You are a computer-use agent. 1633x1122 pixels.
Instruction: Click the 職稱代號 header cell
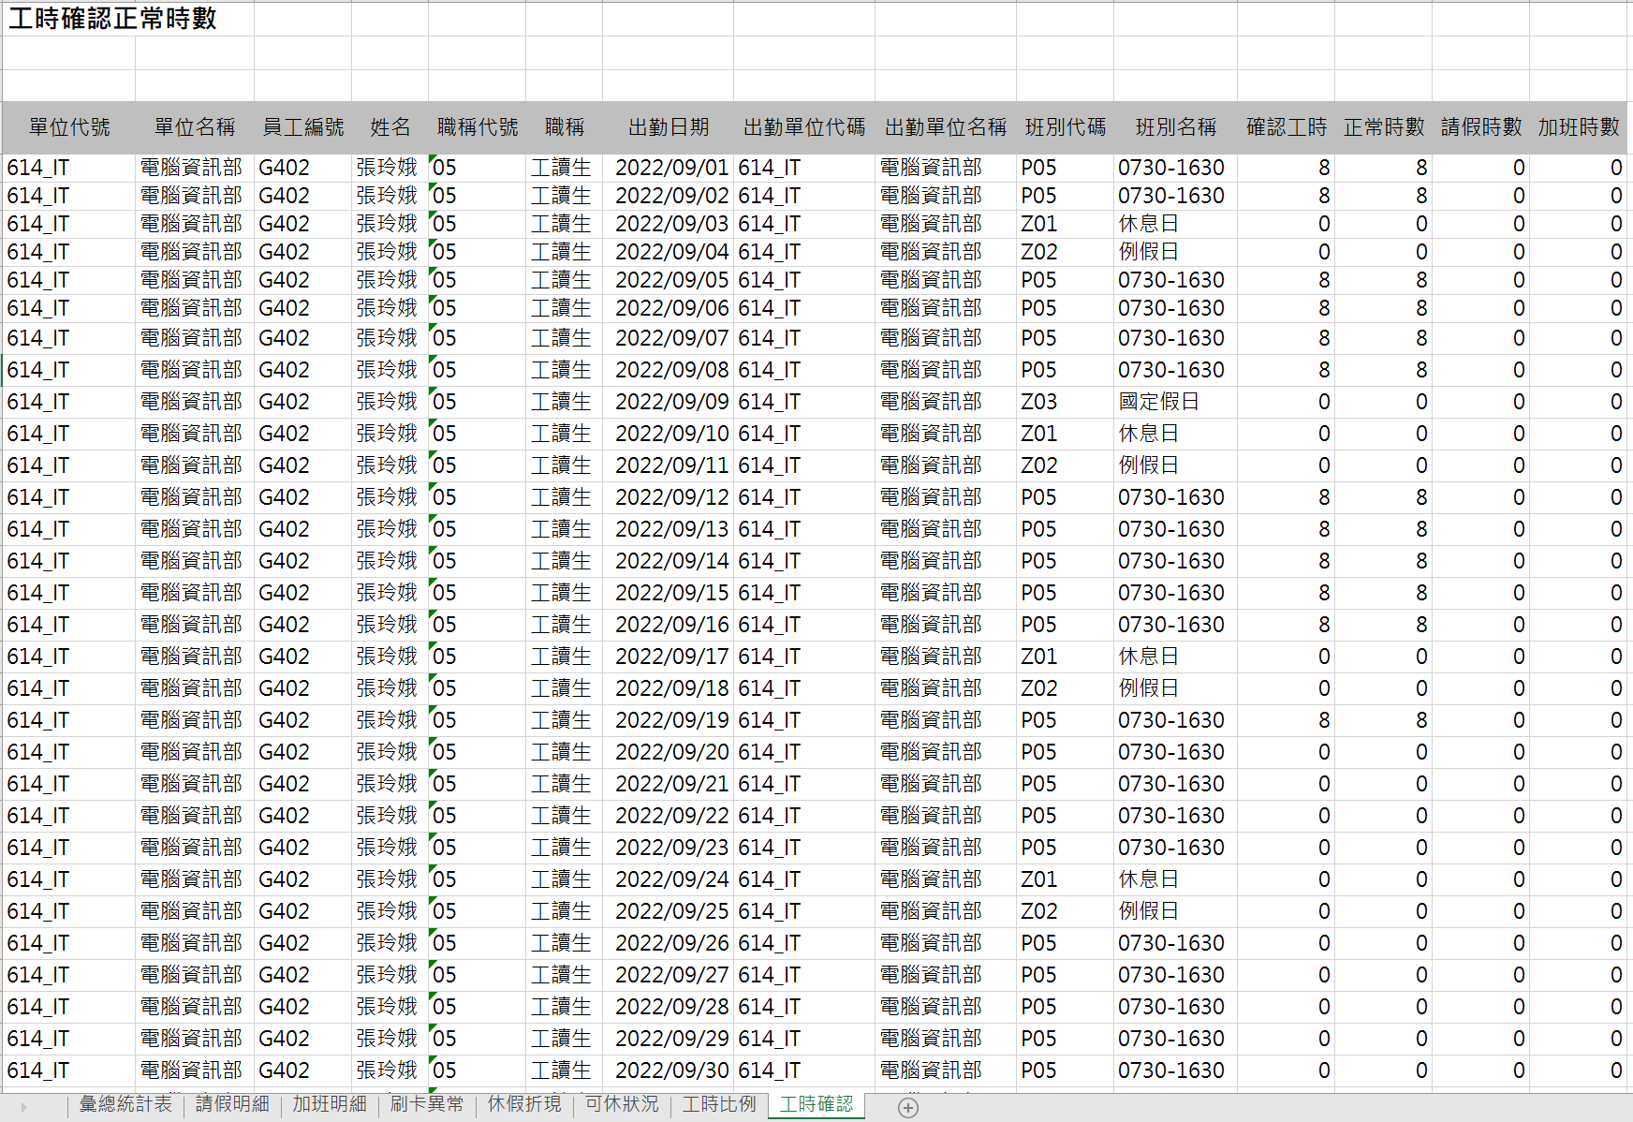tap(477, 127)
